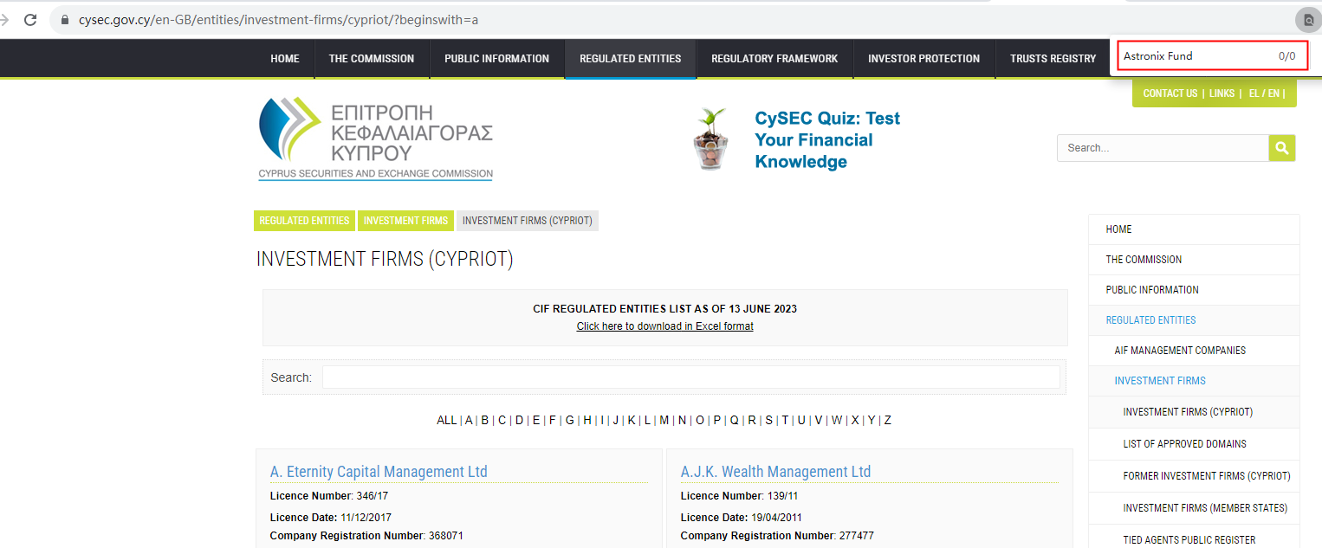Switch language via EL / EN link
The width and height of the screenshot is (1322, 548).
click(1264, 93)
